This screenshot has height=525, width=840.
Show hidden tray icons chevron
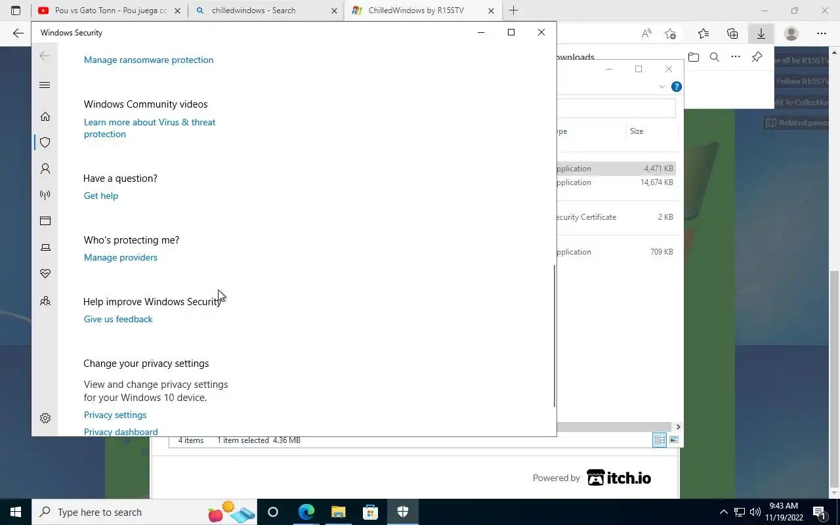tap(724, 512)
